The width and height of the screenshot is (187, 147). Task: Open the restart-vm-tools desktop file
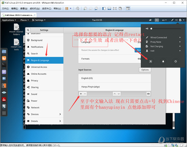[16, 45]
